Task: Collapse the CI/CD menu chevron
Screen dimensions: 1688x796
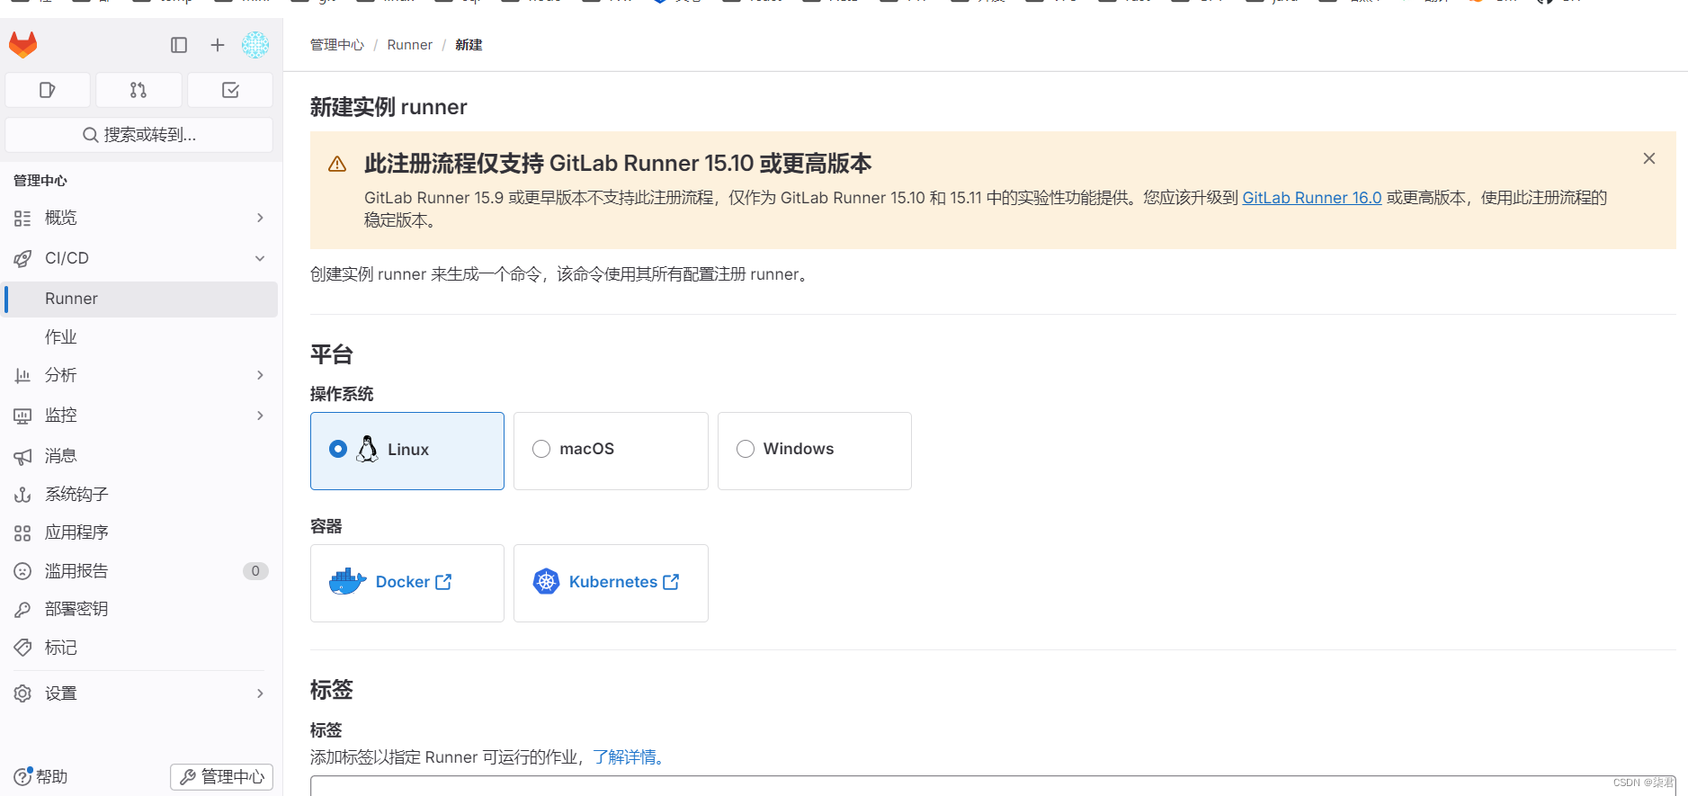Action: tap(260, 258)
